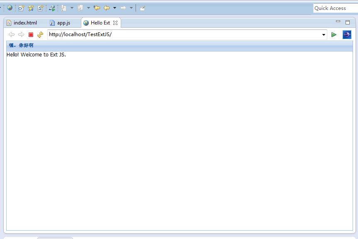Go forward one page in the browser

click(21, 35)
